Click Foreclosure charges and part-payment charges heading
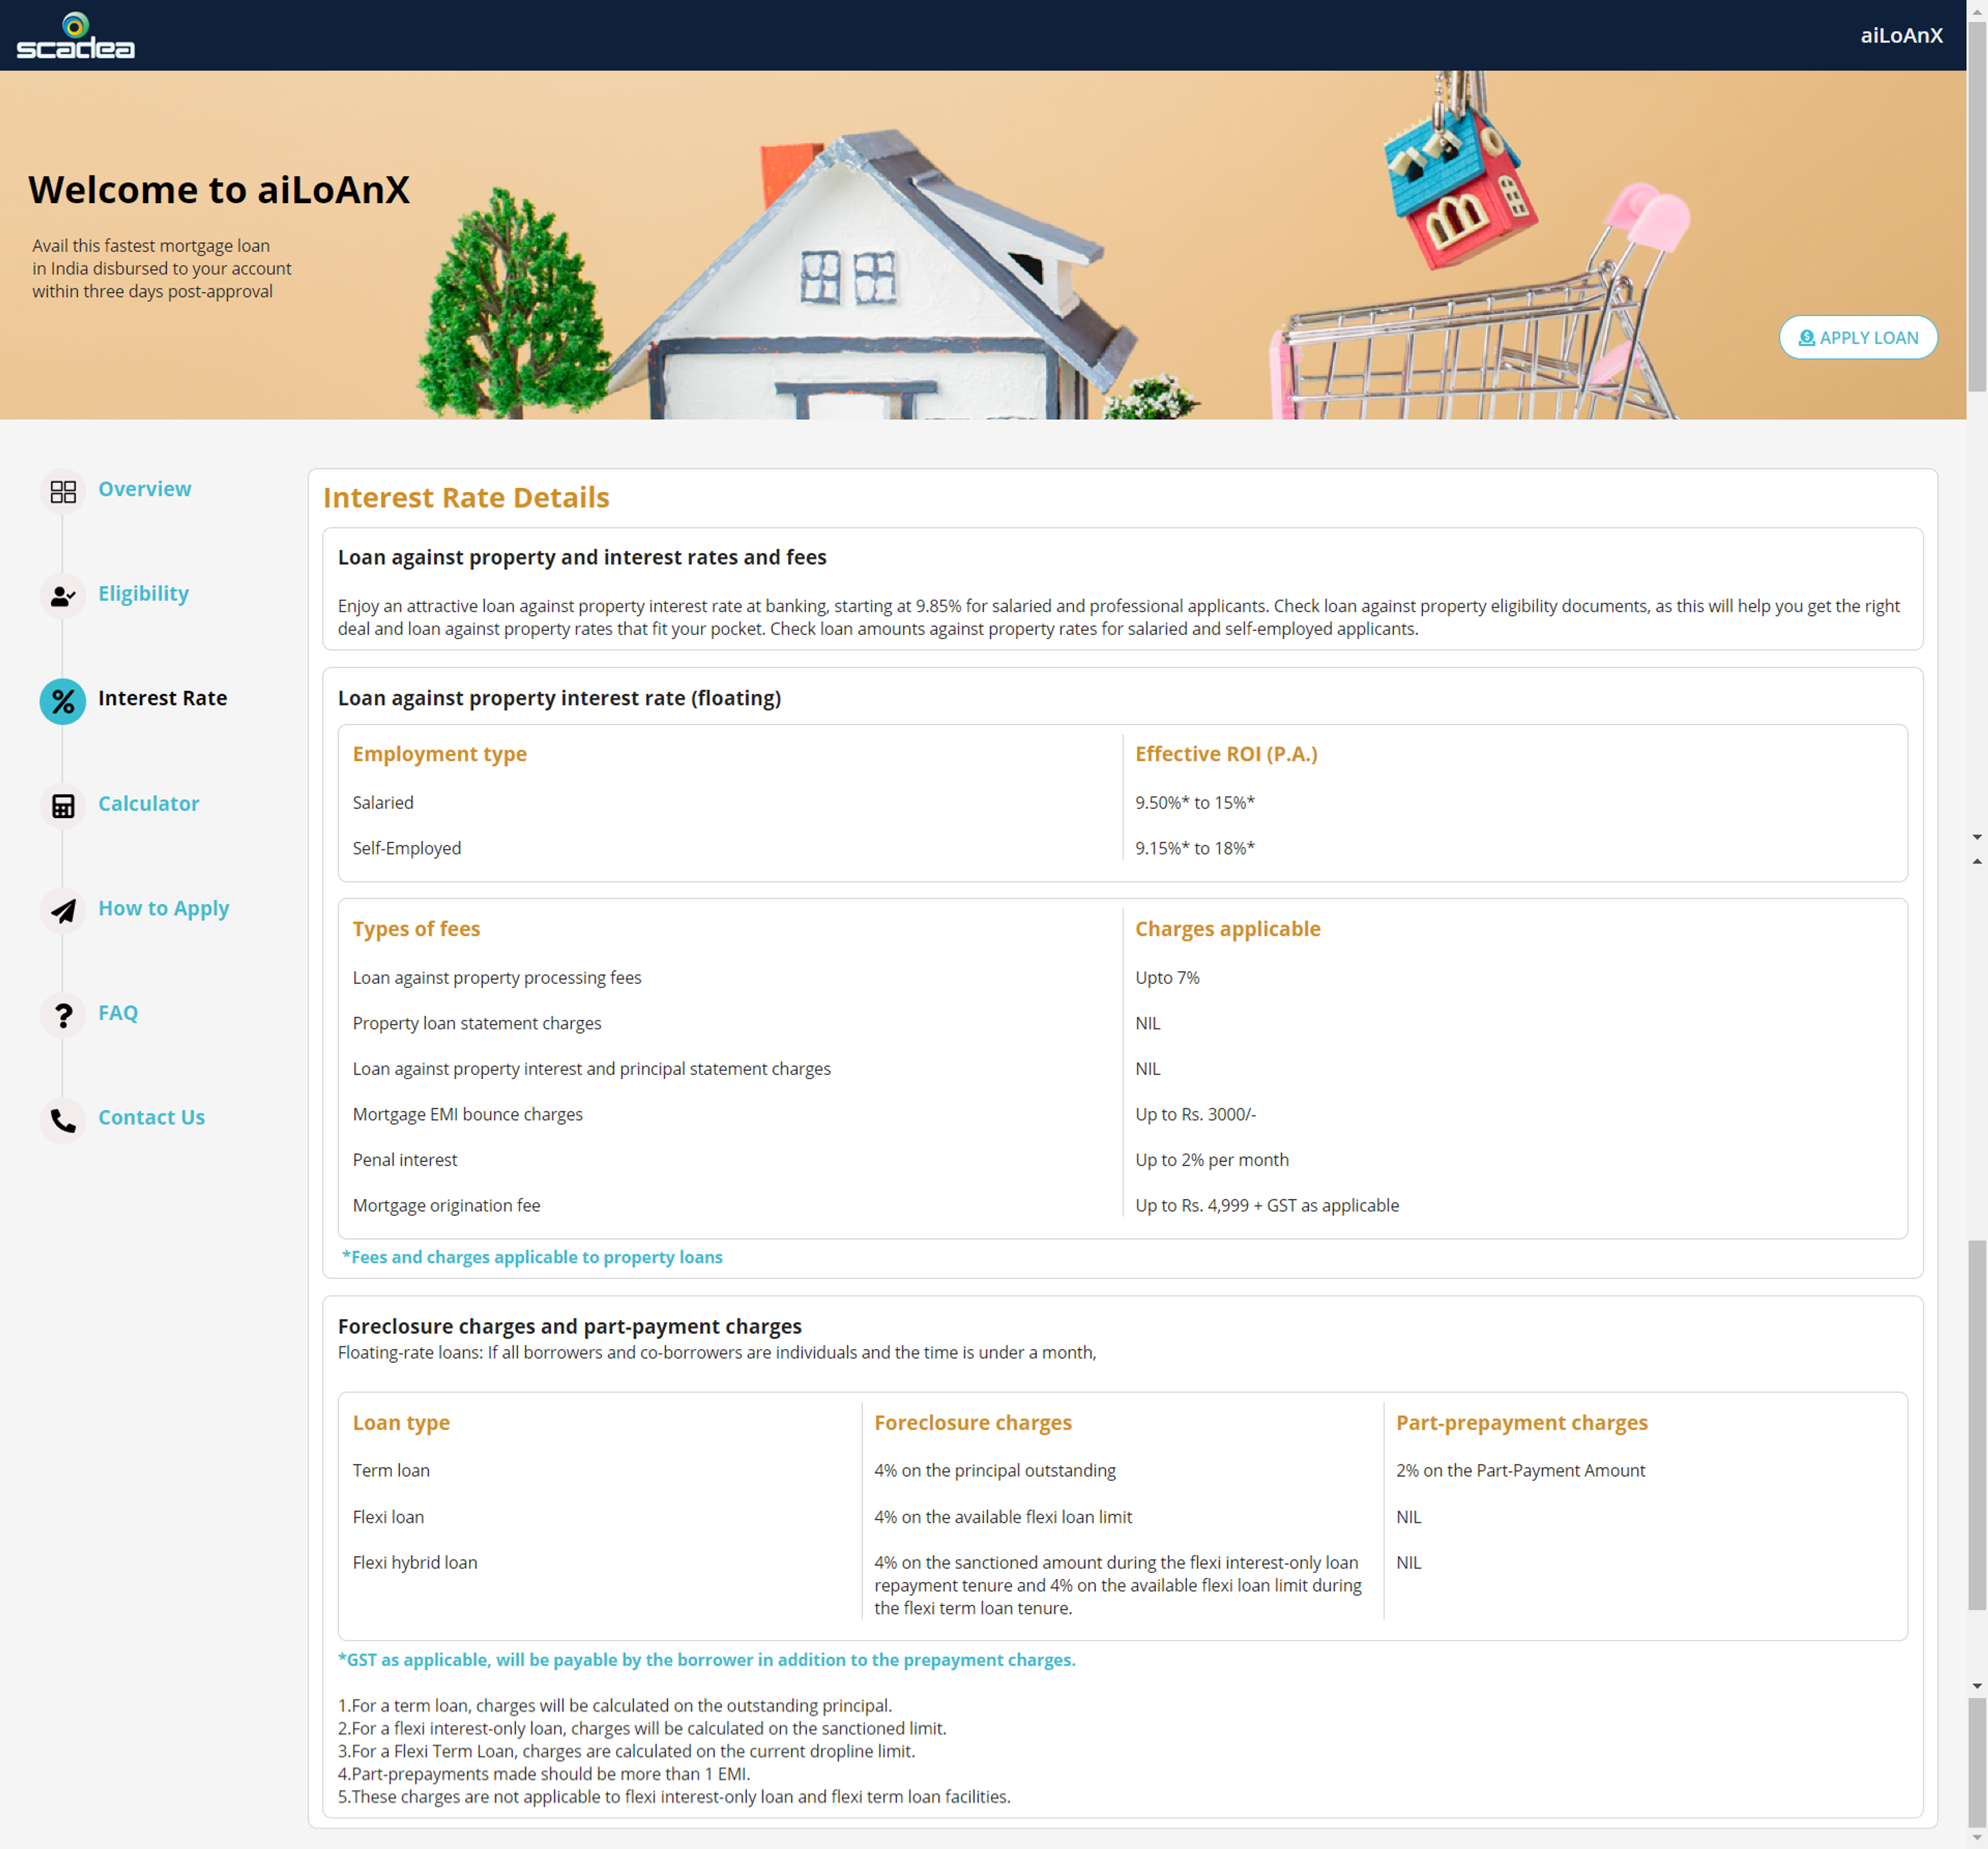This screenshot has height=1849, width=1988. (x=570, y=1326)
